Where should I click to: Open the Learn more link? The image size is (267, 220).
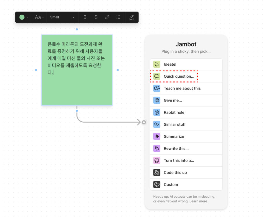coord(198,201)
